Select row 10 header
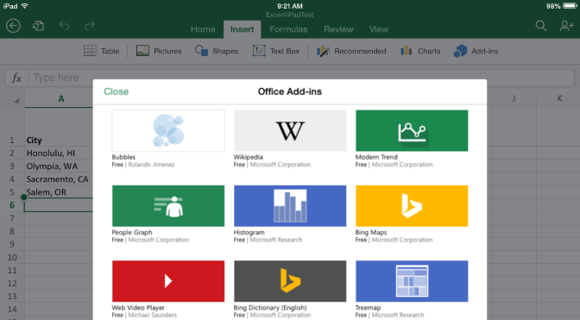Screen dimensions: 580x320 (x=12, y=257)
